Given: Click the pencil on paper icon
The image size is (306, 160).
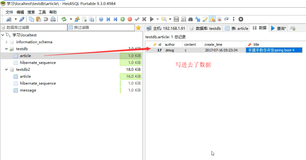Looking at the screenshot, I should [x=205, y=19].
